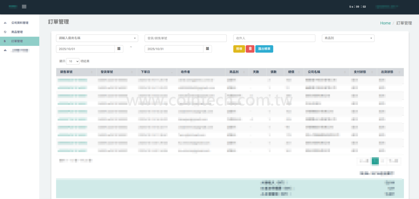The width and height of the screenshot is (419, 199).
Task: Focus the 發貨/銷售單號 input field
Action: click(185, 38)
